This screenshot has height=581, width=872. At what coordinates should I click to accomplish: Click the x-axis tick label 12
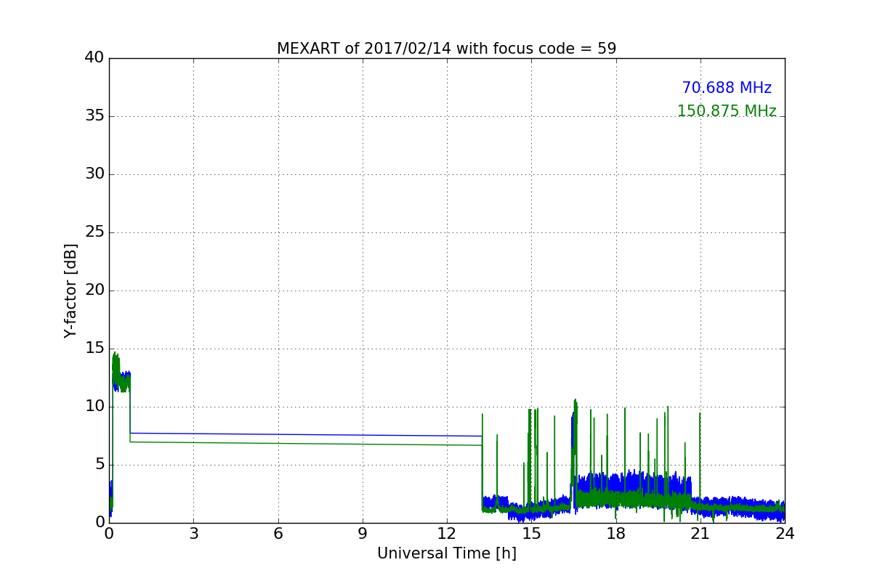[447, 533]
